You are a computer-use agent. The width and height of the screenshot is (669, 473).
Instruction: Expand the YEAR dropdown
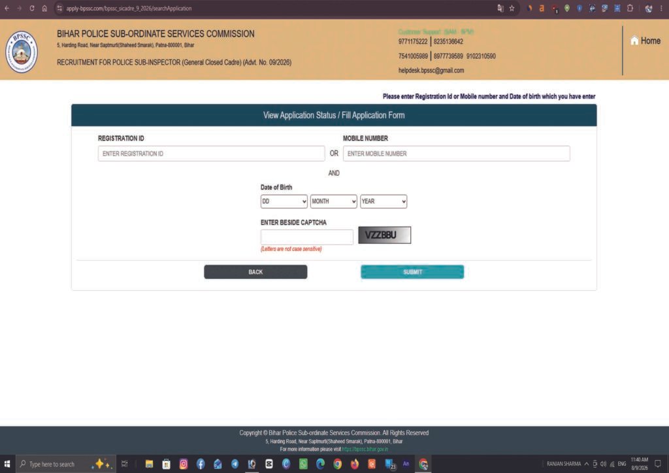(x=383, y=201)
